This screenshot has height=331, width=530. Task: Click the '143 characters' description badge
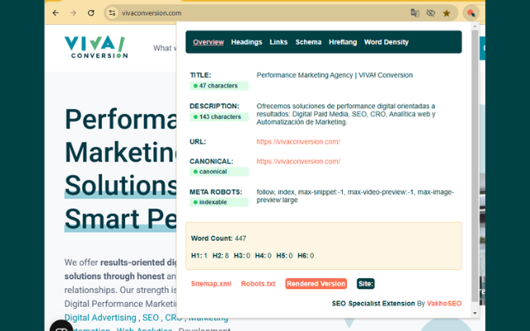coord(219,117)
